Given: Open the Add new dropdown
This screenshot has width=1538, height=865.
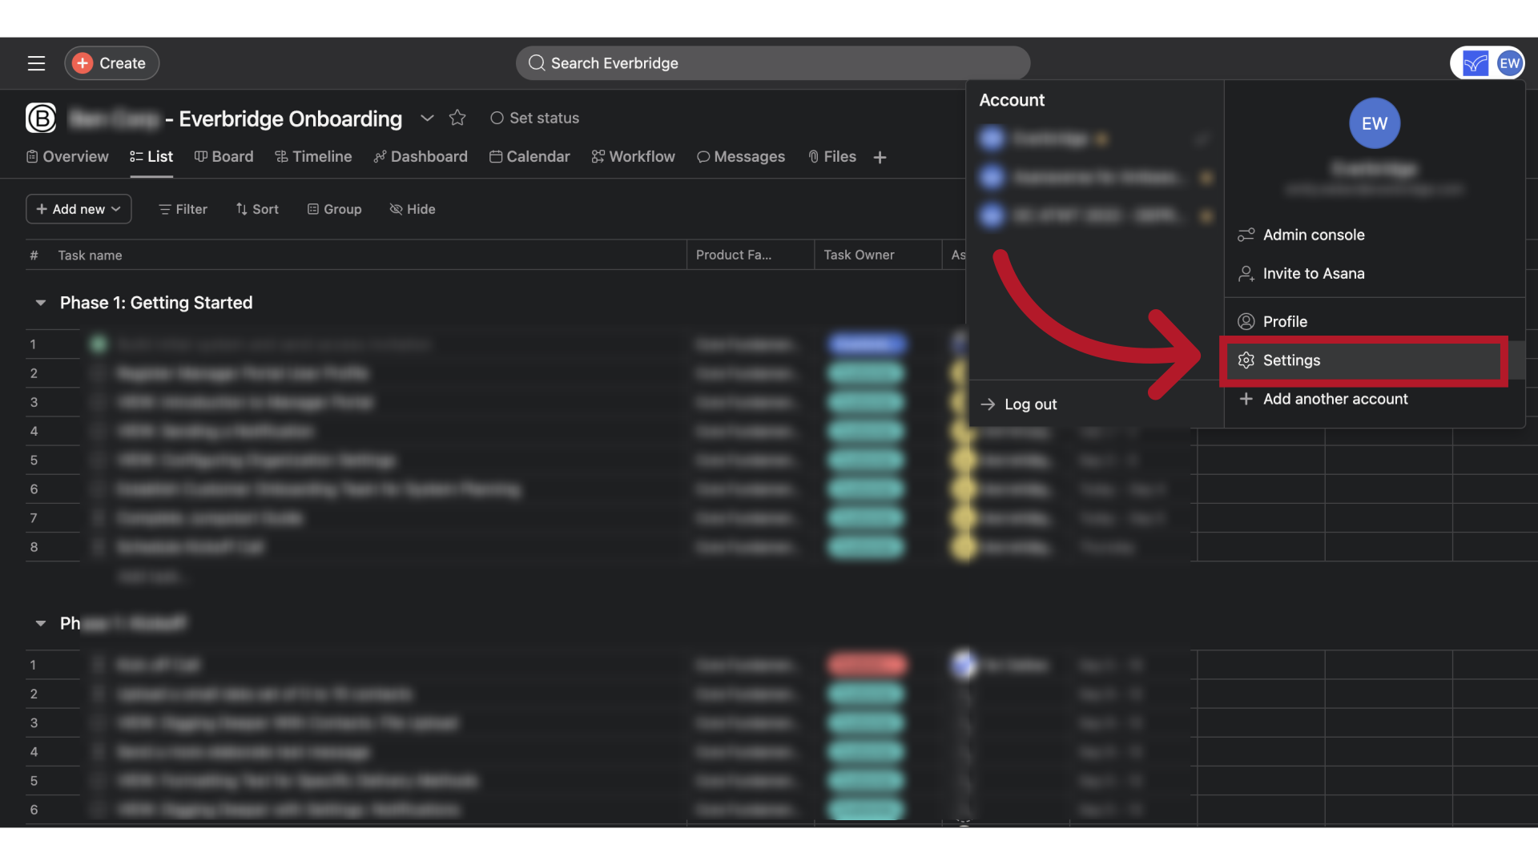Looking at the screenshot, I should click(x=79, y=209).
